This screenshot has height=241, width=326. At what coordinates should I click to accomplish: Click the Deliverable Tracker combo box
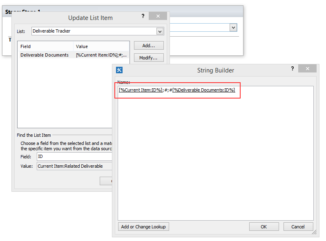98,31
